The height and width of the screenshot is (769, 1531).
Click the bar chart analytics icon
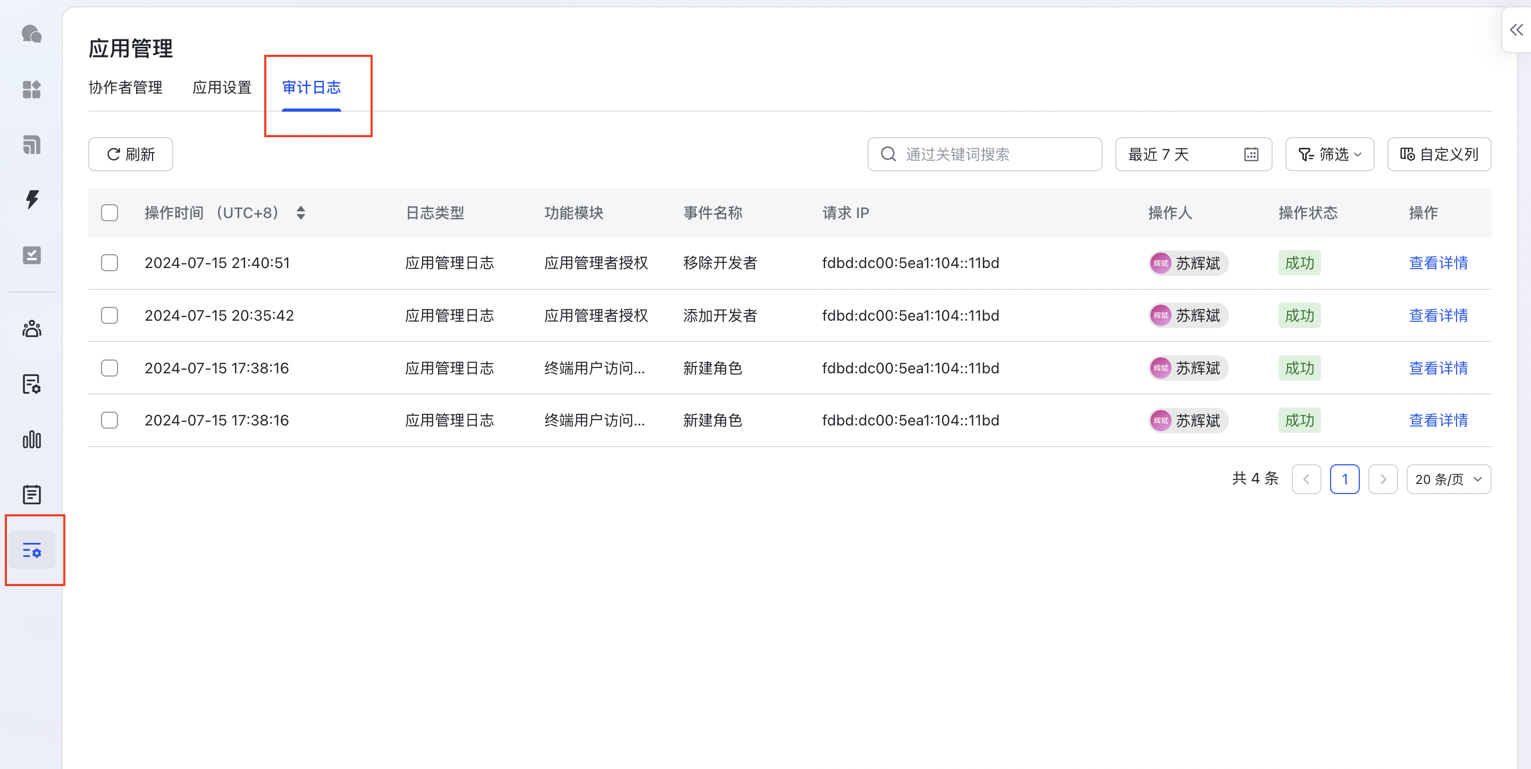coord(31,439)
